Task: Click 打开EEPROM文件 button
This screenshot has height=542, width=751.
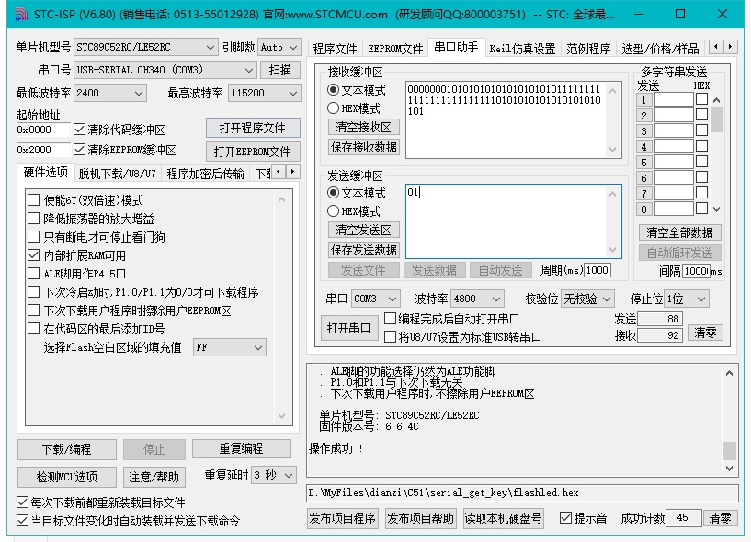Action: click(x=253, y=152)
